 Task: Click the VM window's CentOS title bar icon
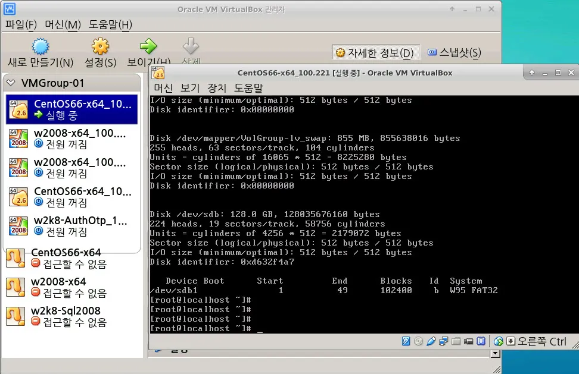click(x=158, y=73)
